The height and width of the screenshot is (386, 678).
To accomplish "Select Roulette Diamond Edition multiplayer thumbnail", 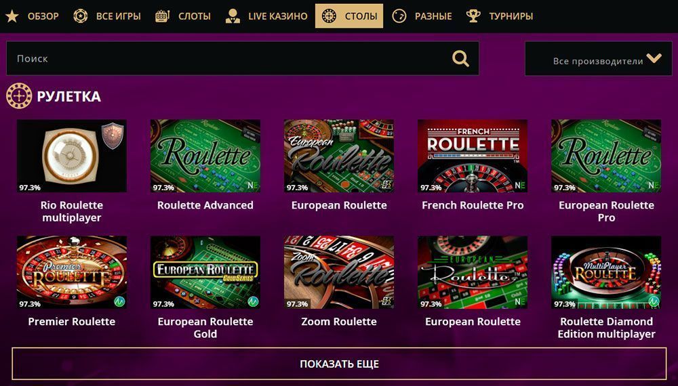I will [x=606, y=272].
